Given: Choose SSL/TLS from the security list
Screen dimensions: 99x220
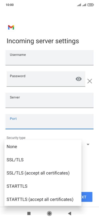Looking at the screenshot, I should tap(43, 160).
